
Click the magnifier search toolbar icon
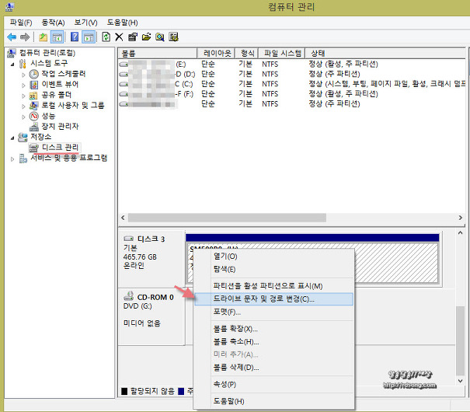(x=159, y=37)
